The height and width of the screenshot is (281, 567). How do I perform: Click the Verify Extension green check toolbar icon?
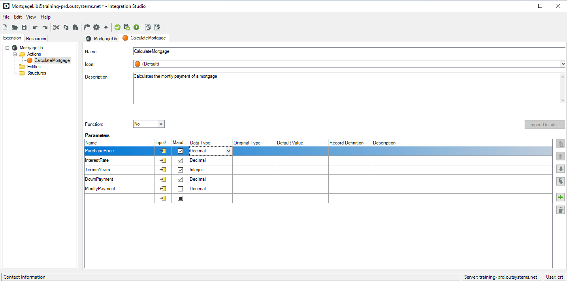coord(117,27)
